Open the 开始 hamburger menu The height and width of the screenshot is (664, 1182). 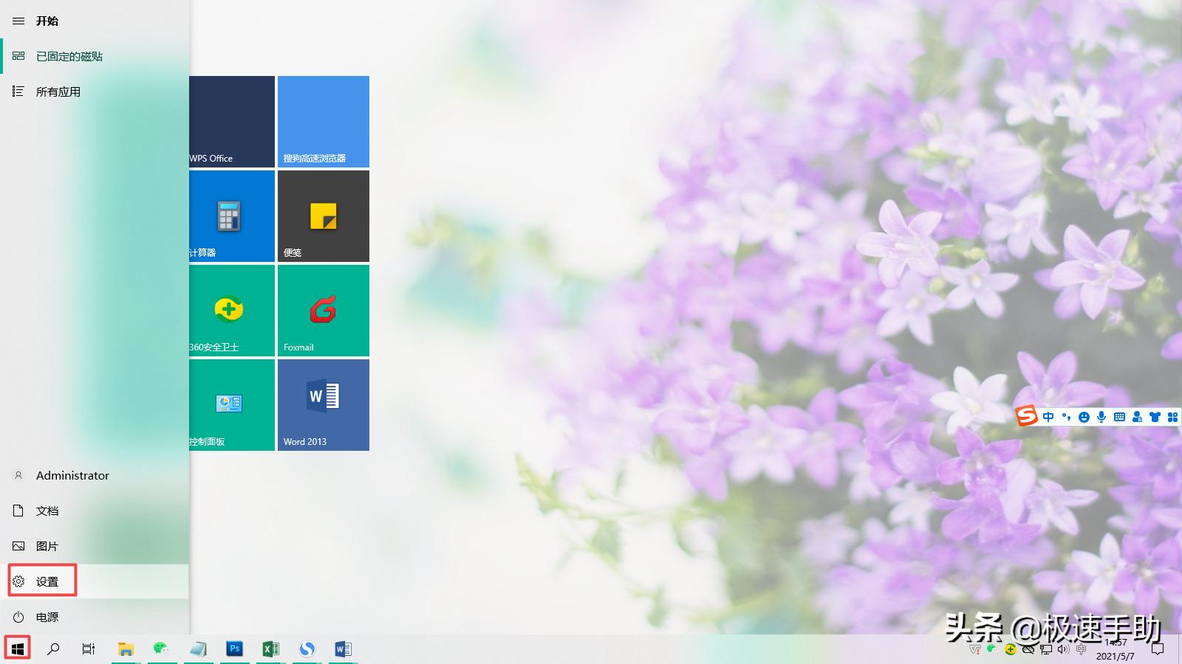(18, 21)
